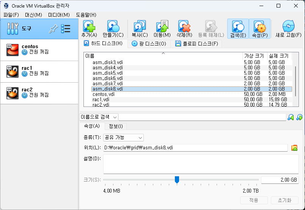Open the search-by-name (이름으로 검색) dropdown
This screenshot has height=210, width=305.
click(x=99, y=117)
